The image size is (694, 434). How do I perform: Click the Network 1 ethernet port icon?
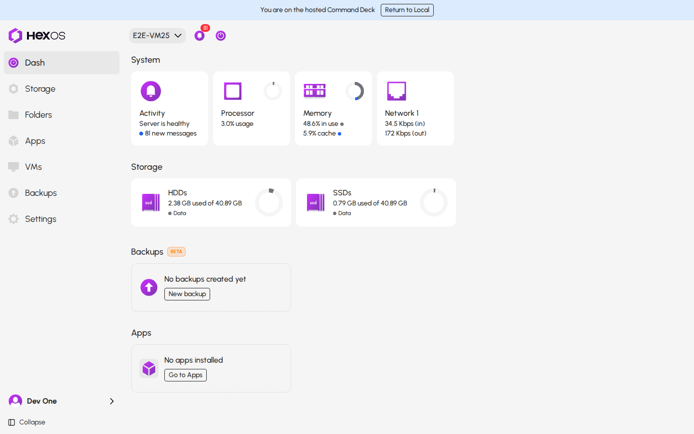[397, 91]
